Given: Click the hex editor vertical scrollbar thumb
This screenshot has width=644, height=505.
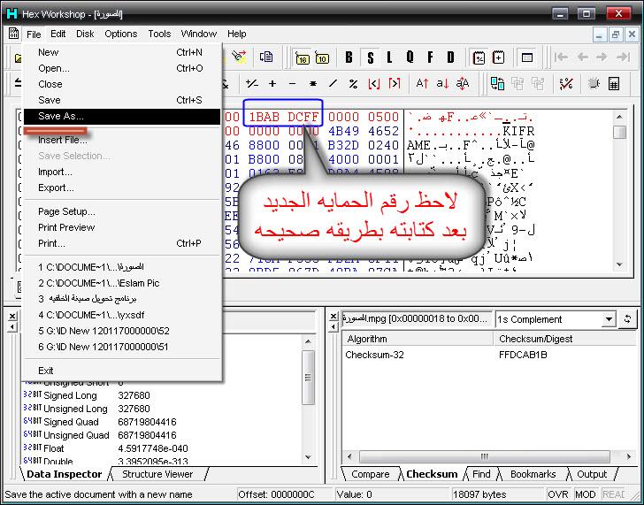Looking at the screenshot, I should click(x=619, y=132).
